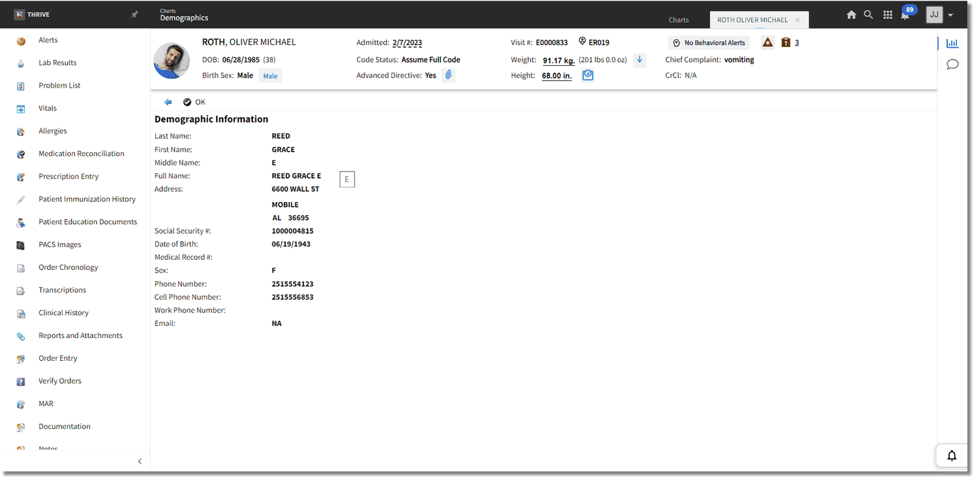Click the height value 68.00 in.
Viewport: 974px width, 478px height.
pyautogui.click(x=557, y=76)
